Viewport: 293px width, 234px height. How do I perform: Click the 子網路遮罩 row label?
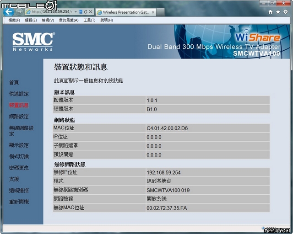66,145
